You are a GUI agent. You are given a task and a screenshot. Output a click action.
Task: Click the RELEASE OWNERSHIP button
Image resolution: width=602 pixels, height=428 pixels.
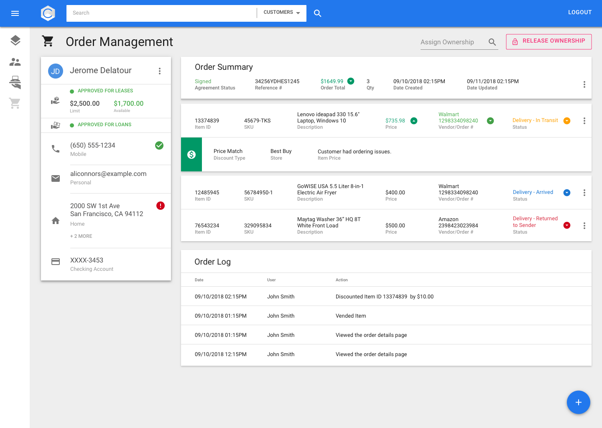point(548,41)
